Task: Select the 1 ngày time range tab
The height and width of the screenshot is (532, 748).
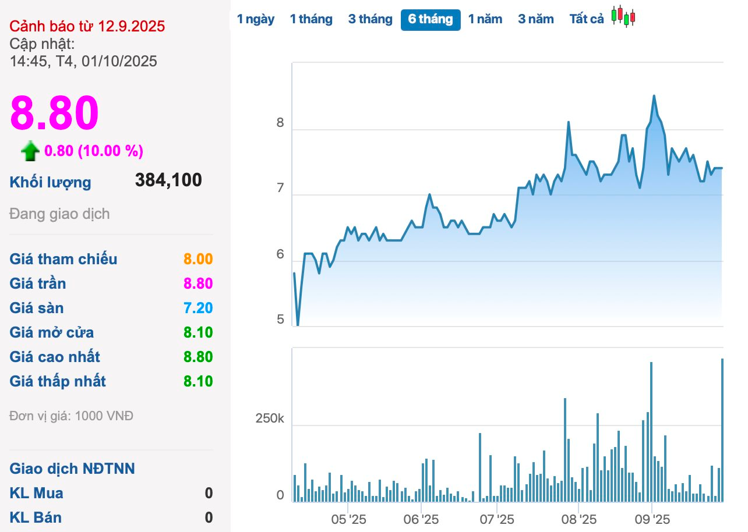Action: 255,19
